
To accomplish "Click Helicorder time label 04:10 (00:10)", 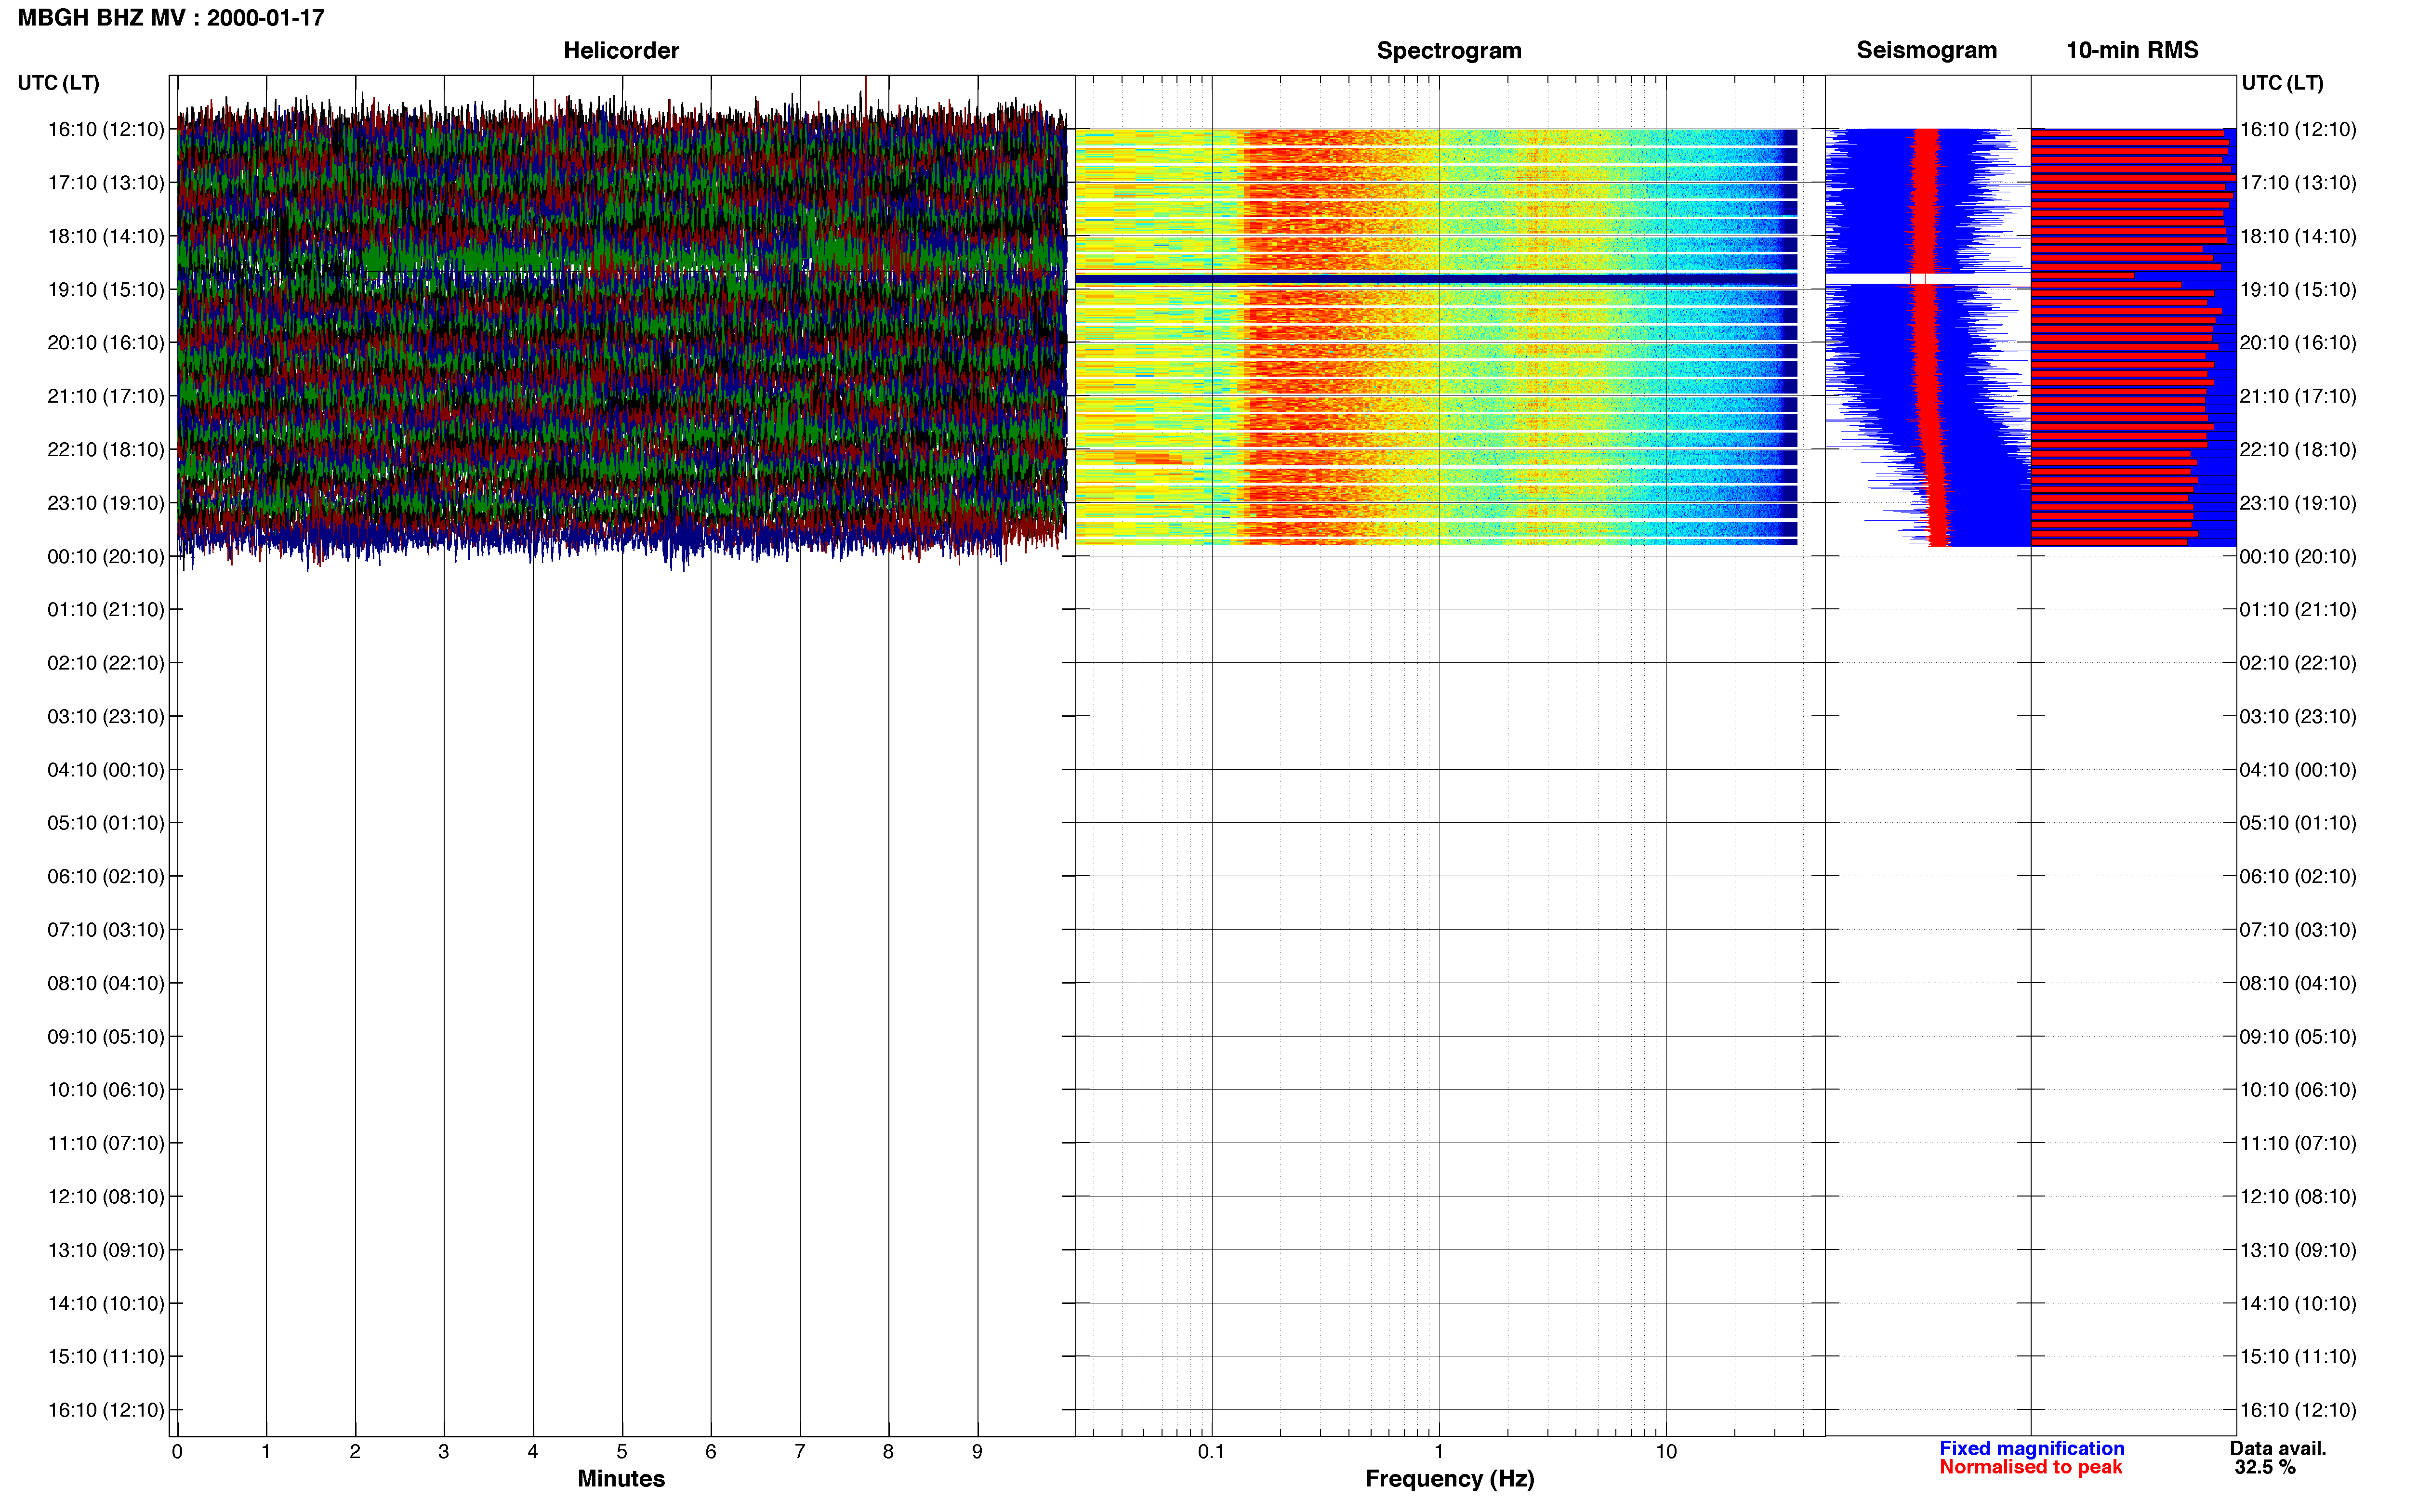I will click(x=106, y=770).
